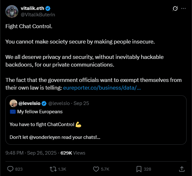The height and width of the screenshot is (176, 192).
Task: View the 629K Views analytics
Action: click(x=73, y=153)
